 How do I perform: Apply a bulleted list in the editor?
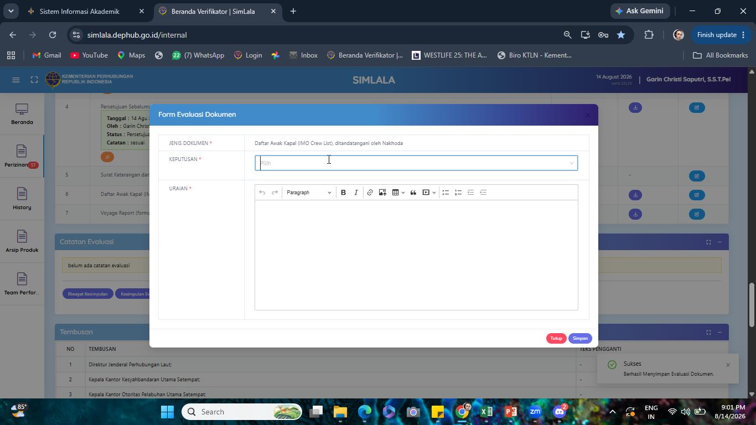446,193
